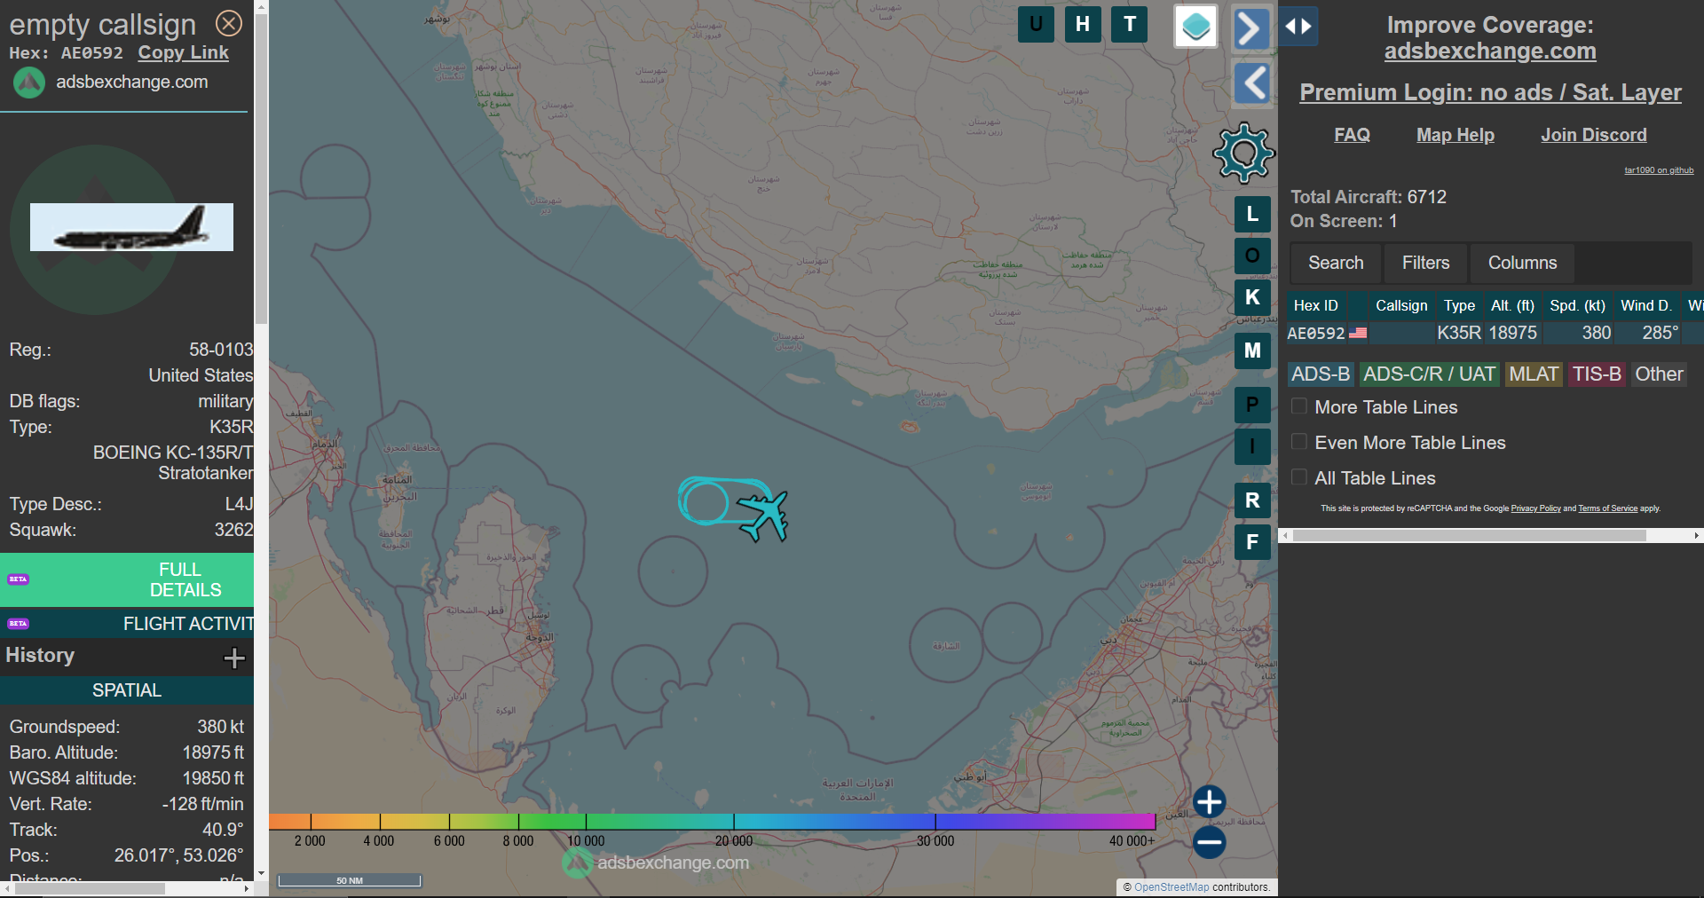Toggle the TIS-B source filter
1704x898 pixels.
[x=1597, y=374]
